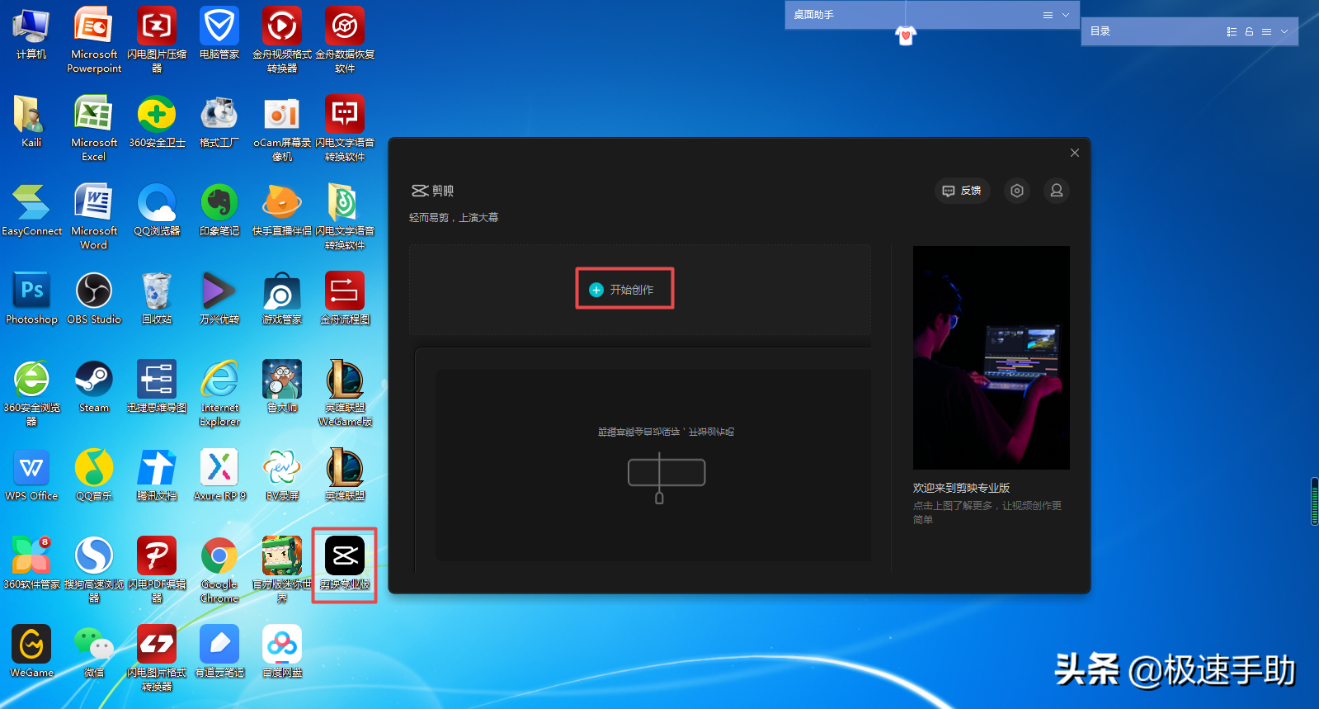
Task: Select the 360安全卫士 desktop icon
Action: pos(157,121)
